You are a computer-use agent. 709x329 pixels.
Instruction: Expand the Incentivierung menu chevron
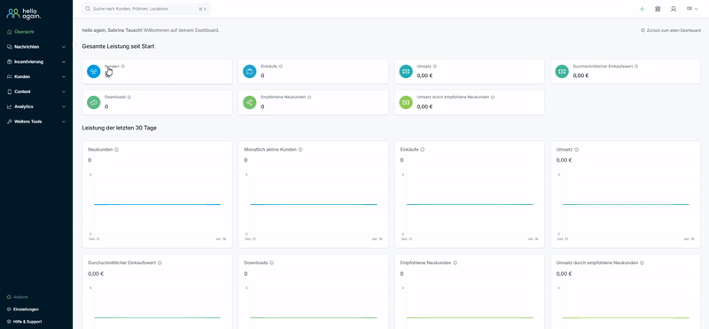coord(64,62)
